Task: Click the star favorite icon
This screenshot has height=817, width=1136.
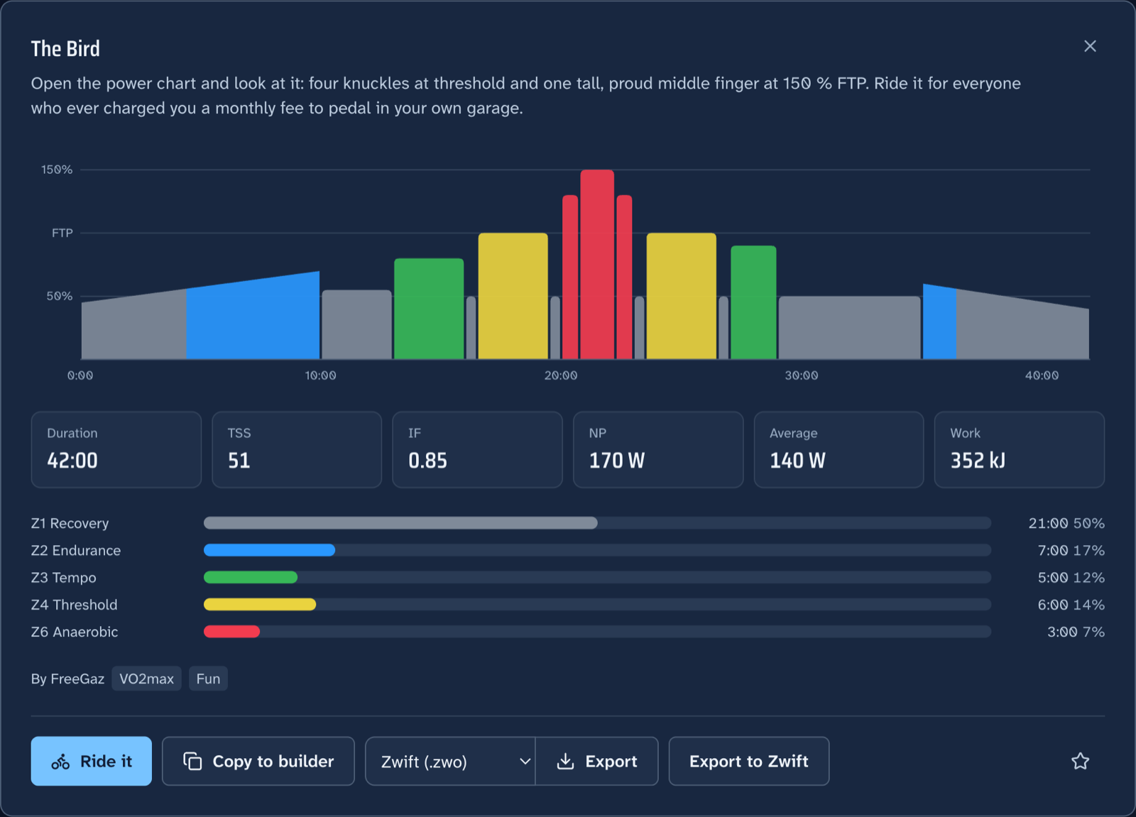Action: pos(1080,761)
